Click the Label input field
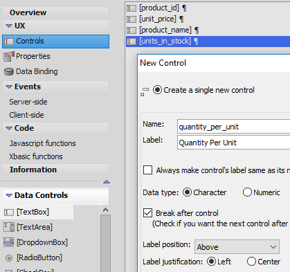This screenshot has width=290, height=272. pyautogui.click(x=234, y=143)
